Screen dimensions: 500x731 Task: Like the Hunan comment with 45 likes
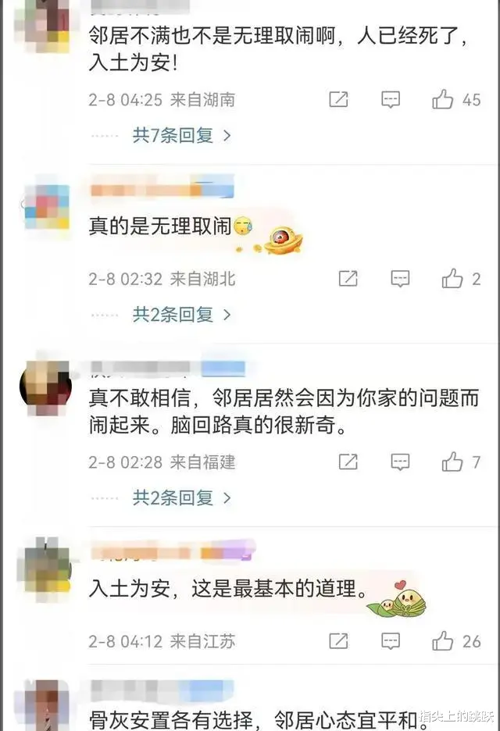442,99
